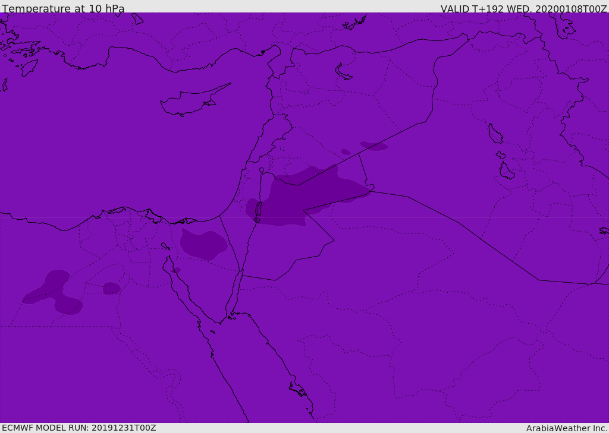Click the light purple Mediterranean Sea area

[x=117, y=136]
